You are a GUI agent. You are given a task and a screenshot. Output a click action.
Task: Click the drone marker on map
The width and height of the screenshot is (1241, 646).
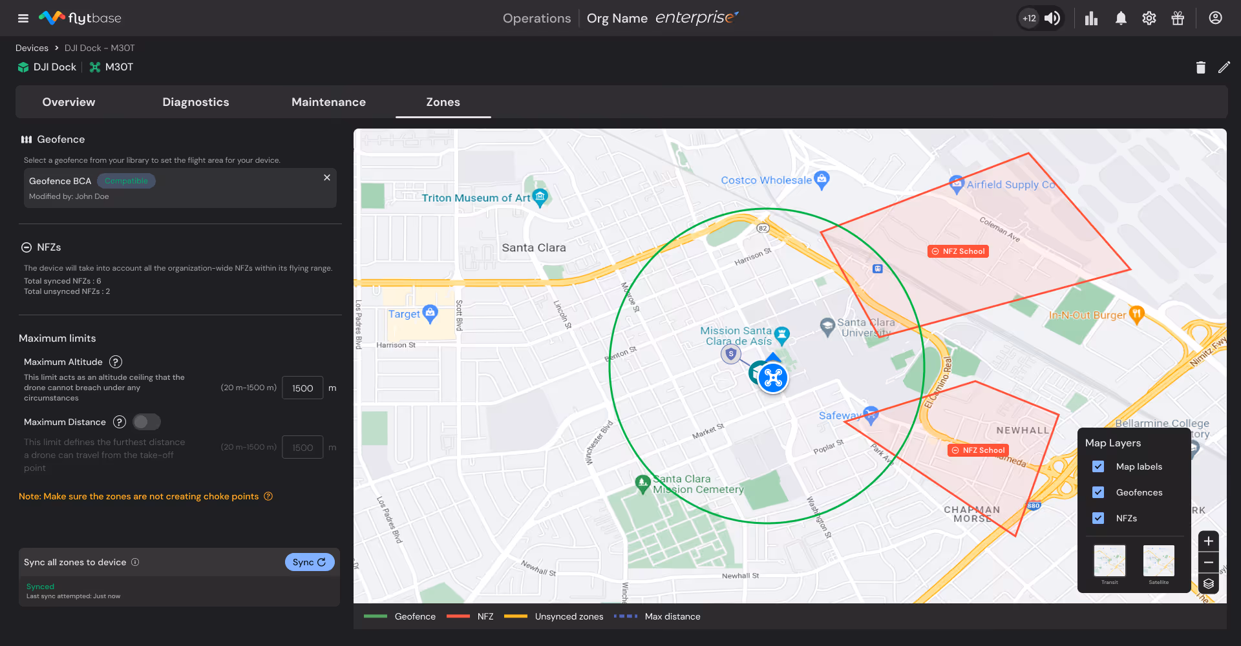pyautogui.click(x=773, y=379)
